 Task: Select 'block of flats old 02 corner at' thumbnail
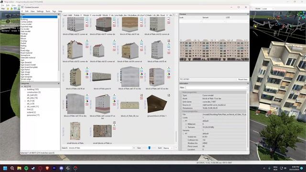point(157,24)
